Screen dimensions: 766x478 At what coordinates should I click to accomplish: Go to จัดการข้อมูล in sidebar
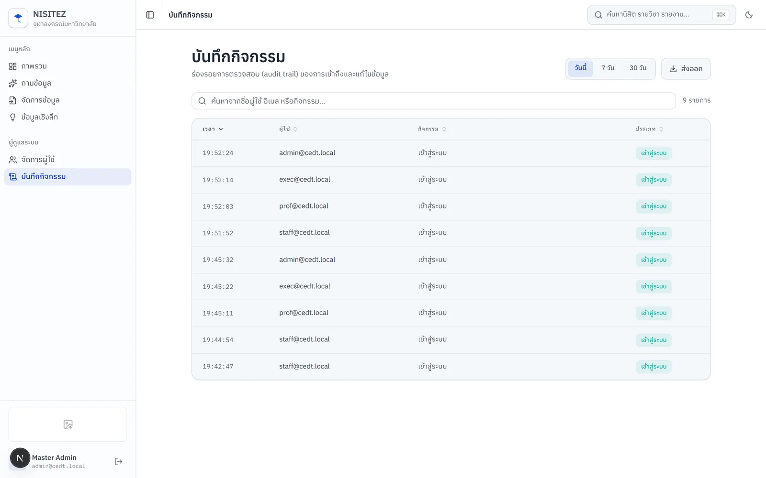pos(68,100)
